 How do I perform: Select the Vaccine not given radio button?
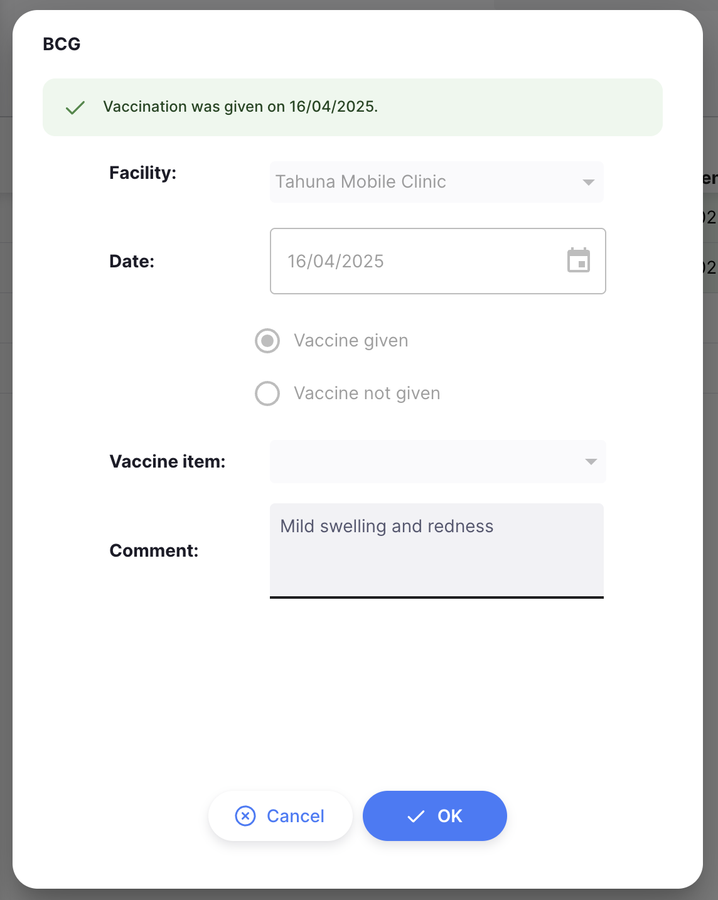click(x=267, y=394)
